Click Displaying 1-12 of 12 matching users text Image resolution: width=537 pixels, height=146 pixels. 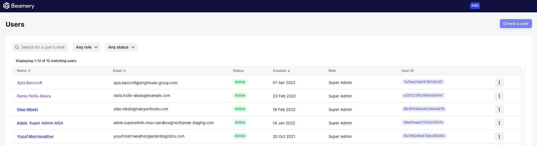(46, 61)
